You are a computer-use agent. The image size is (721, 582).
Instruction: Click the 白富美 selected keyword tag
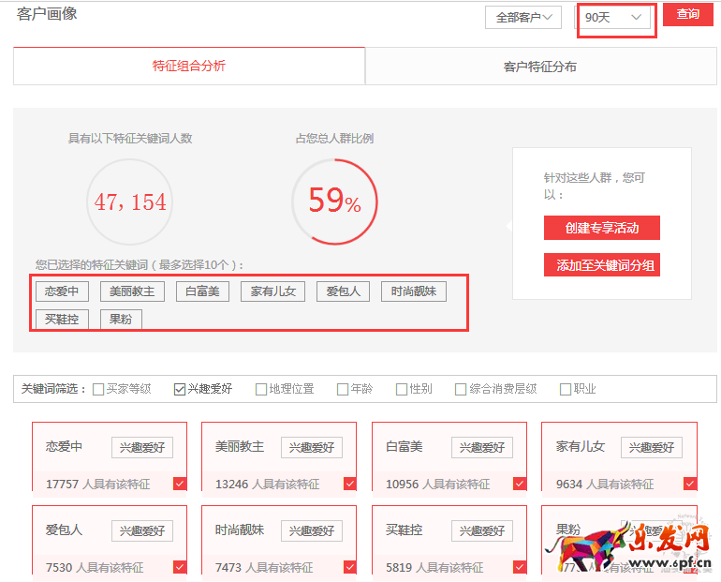(x=202, y=291)
